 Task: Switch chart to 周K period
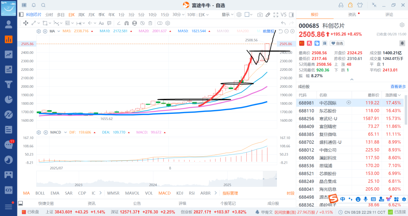click(82, 15)
